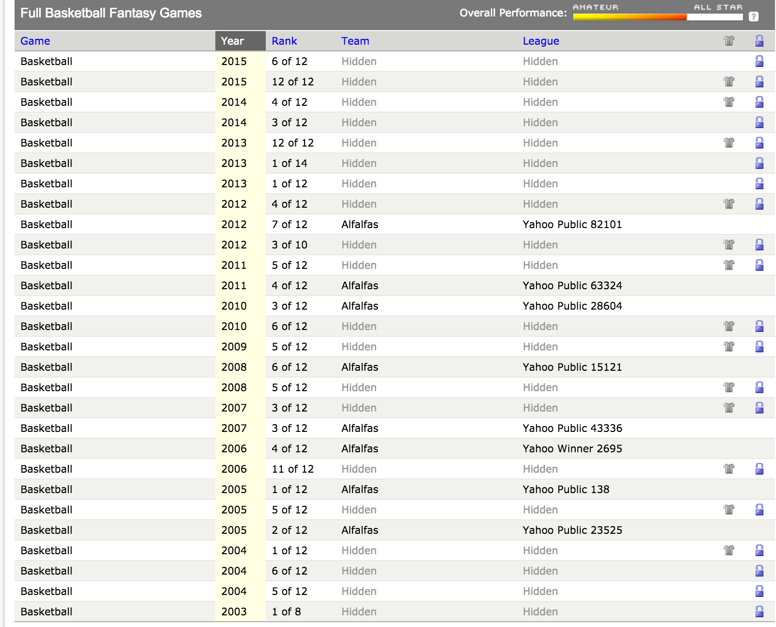Sort the table by the Team column
Viewport: 776px width, 627px height.
pos(356,41)
